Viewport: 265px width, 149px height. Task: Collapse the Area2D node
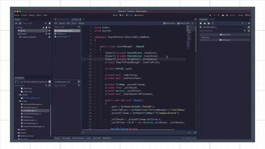tap(17, 34)
